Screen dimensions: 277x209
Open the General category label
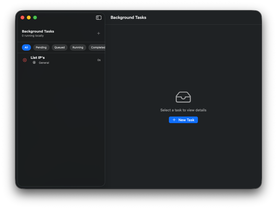(44, 62)
